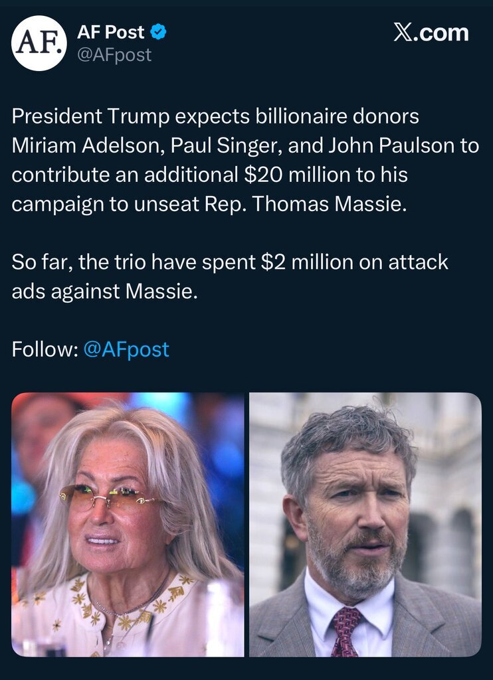Click the "ads against Massie" line
This screenshot has height=680, width=493.
coord(105,292)
